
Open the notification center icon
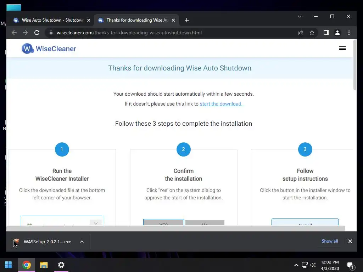point(351,266)
